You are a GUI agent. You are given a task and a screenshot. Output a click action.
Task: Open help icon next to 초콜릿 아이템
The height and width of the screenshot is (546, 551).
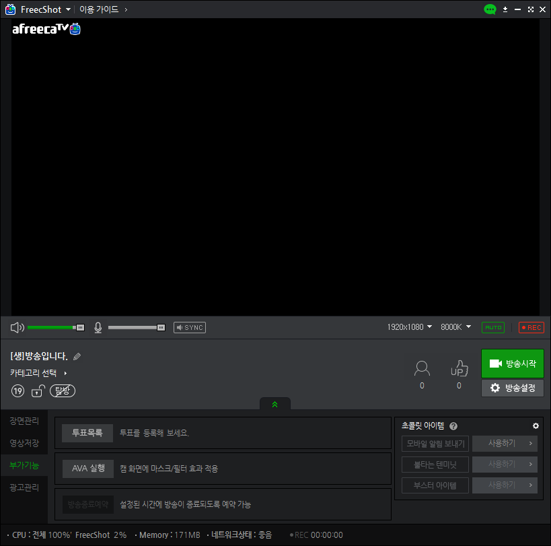[x=453, y=426]
